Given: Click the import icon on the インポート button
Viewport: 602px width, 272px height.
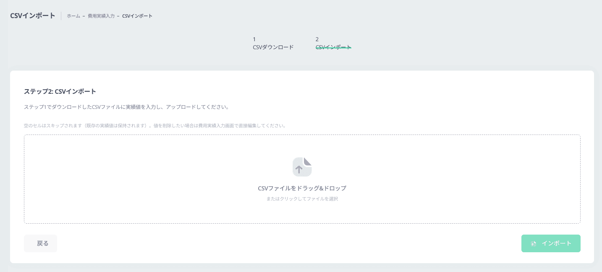Looking at the screenshot, I should tap(533, 243).
